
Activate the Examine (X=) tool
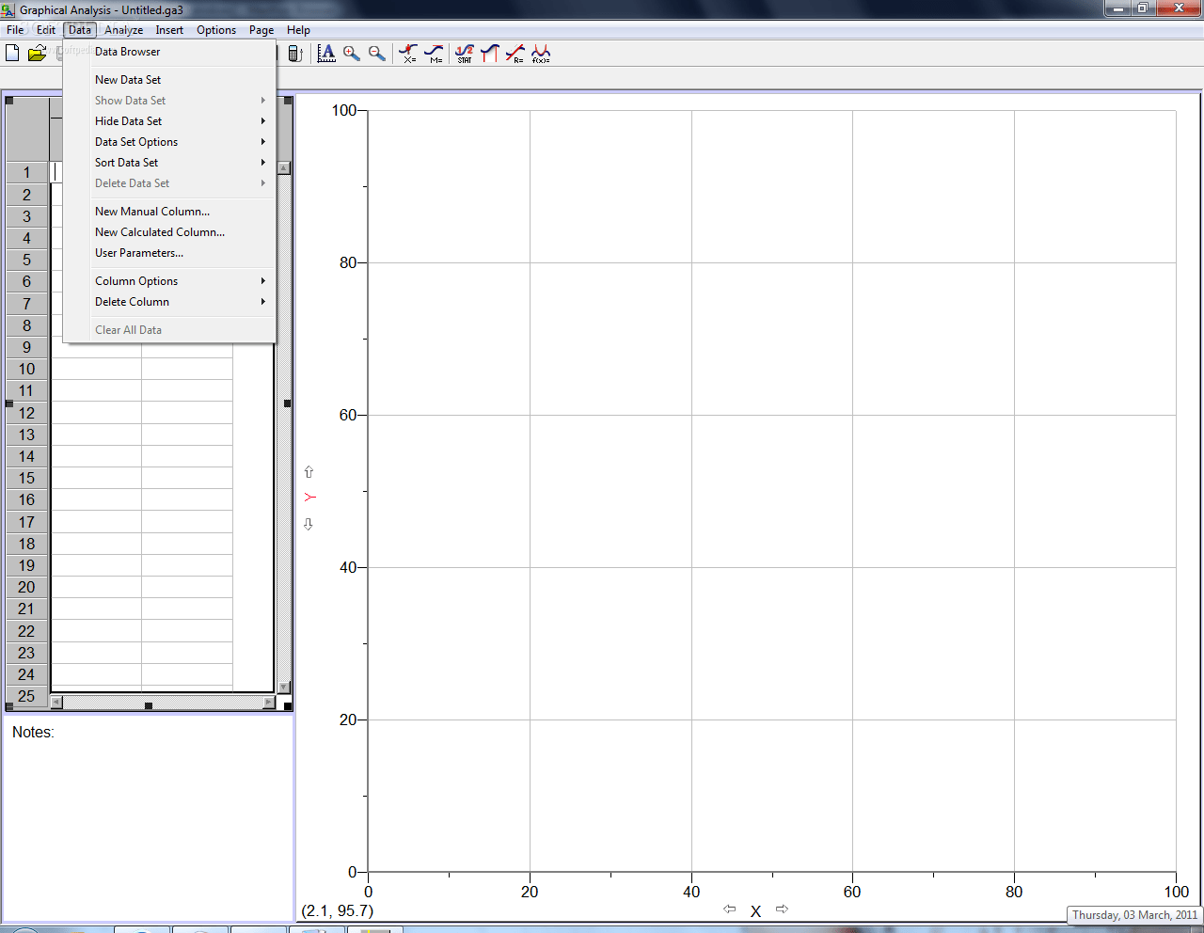pyautogui.click(x=408, y=54)
